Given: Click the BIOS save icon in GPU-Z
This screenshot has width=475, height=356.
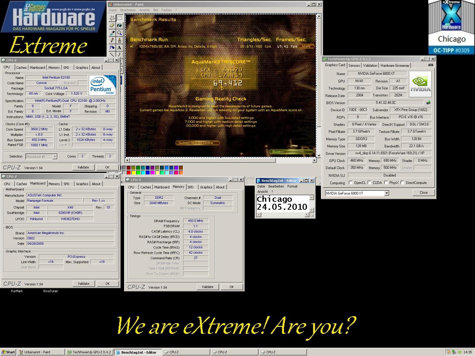Looking at the screenshot, I should [x=428, y=103].
